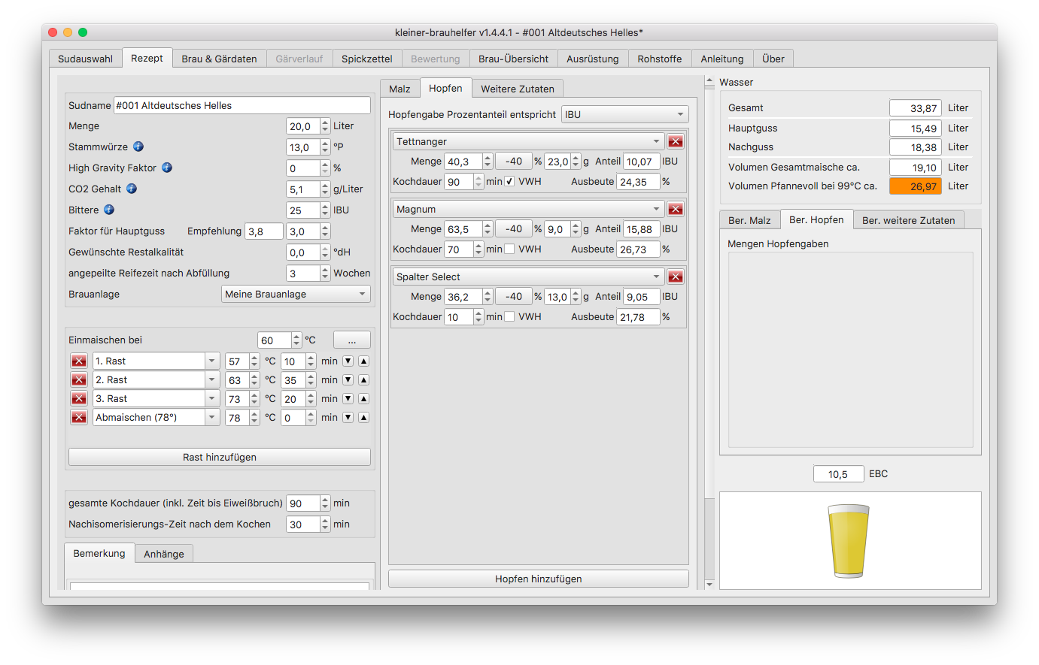The height and width of the screenshot is (665, 1039).
Task: Click the Hopfen hinzufügen button
Action: tap(538, 579)
